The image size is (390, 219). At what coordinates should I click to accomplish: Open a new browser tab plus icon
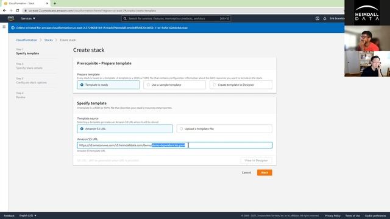pyautogui.click(x=55, y=4)
